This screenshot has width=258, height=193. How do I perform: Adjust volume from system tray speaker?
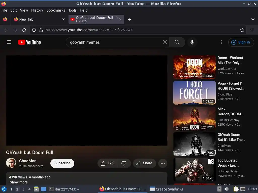tap(227, 189)
